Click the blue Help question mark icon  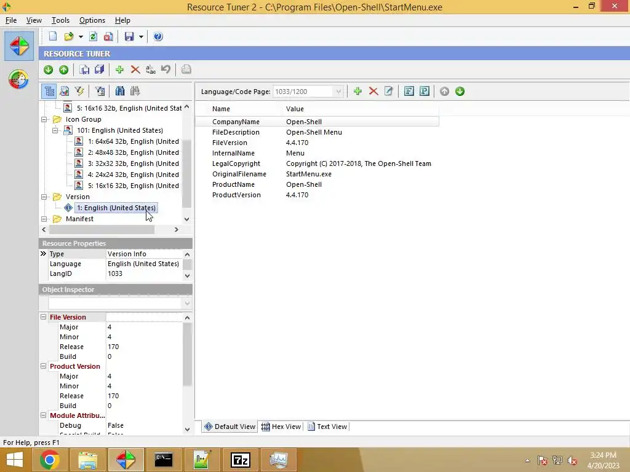coord(158,36)
